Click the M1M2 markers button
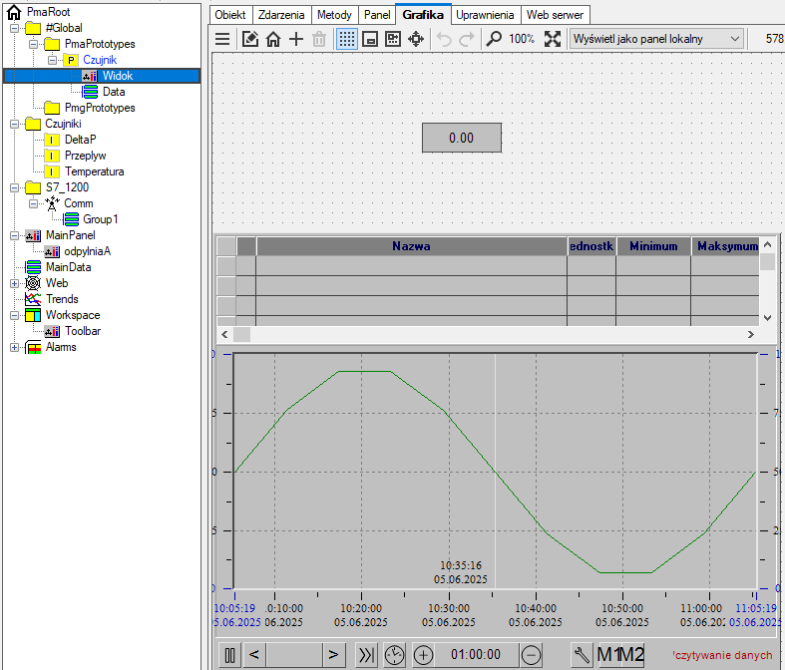This screenshot has width=785, height=670. click(620, 655)
